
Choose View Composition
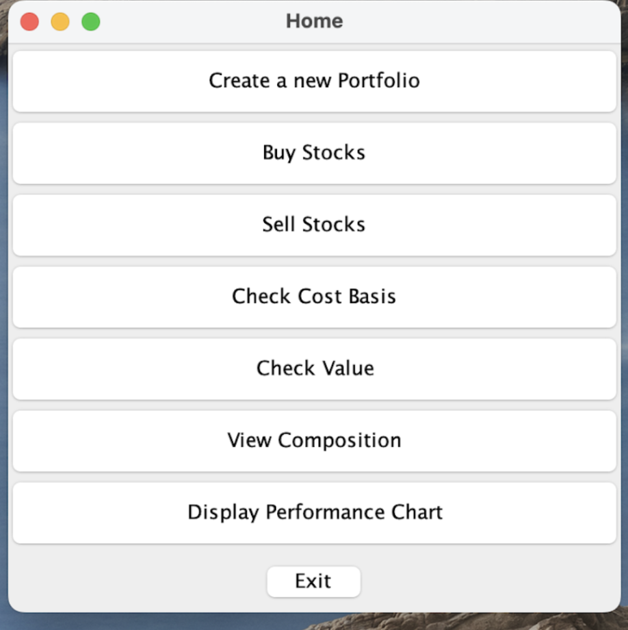pos(314,440)
